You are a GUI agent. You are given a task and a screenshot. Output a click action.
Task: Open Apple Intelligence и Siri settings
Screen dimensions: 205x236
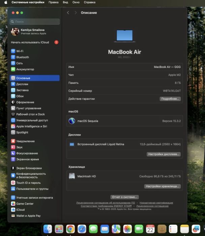[35, 126]
